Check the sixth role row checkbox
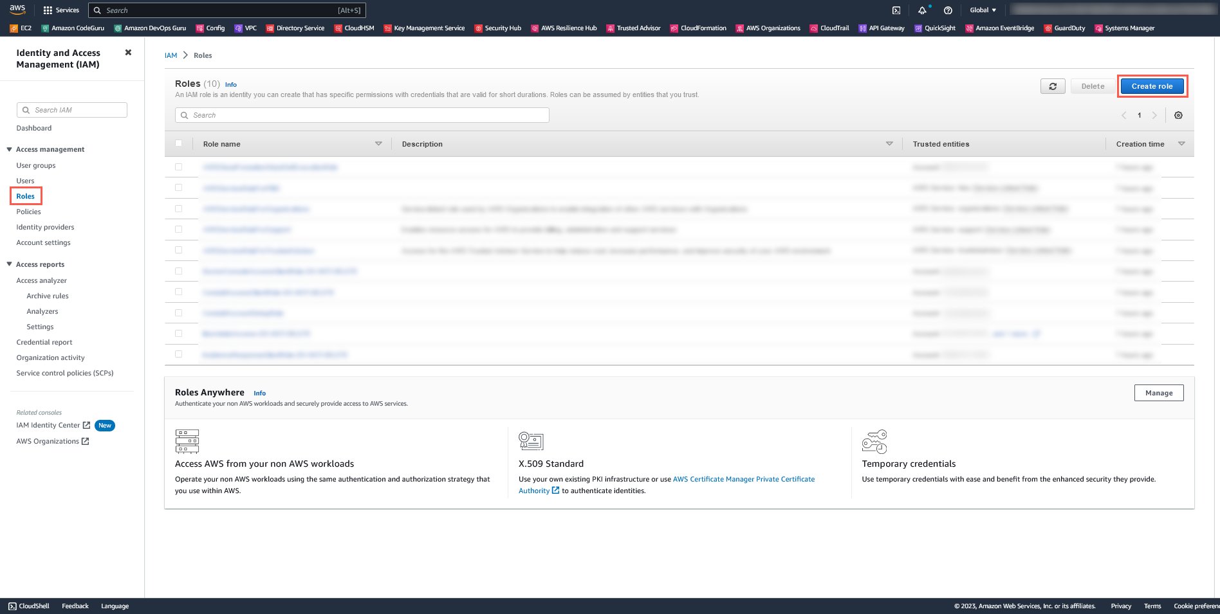Viewport: 1220px width, 614px height. pyautogui.click(x=179, y=271)
